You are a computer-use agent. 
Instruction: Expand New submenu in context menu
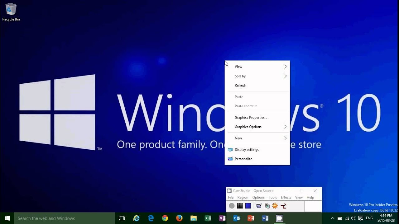[x=257, y=138]
